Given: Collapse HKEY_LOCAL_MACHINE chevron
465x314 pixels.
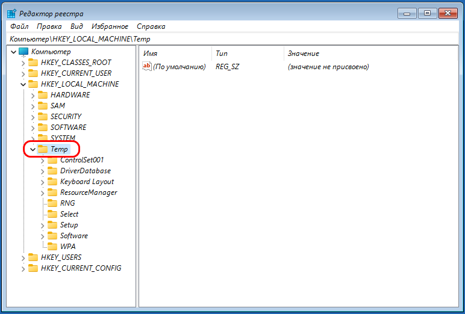Looking at the screenshot, I should tap(23, 85).
